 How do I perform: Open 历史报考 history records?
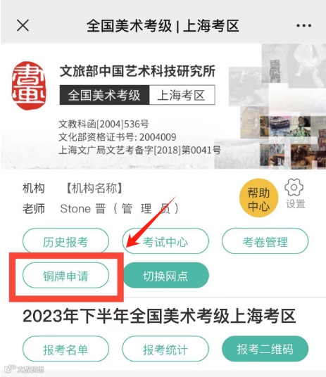point(65,241)
